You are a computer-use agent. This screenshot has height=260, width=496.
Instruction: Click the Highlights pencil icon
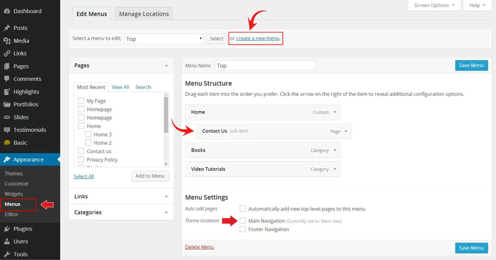click(x=7, y=92)
